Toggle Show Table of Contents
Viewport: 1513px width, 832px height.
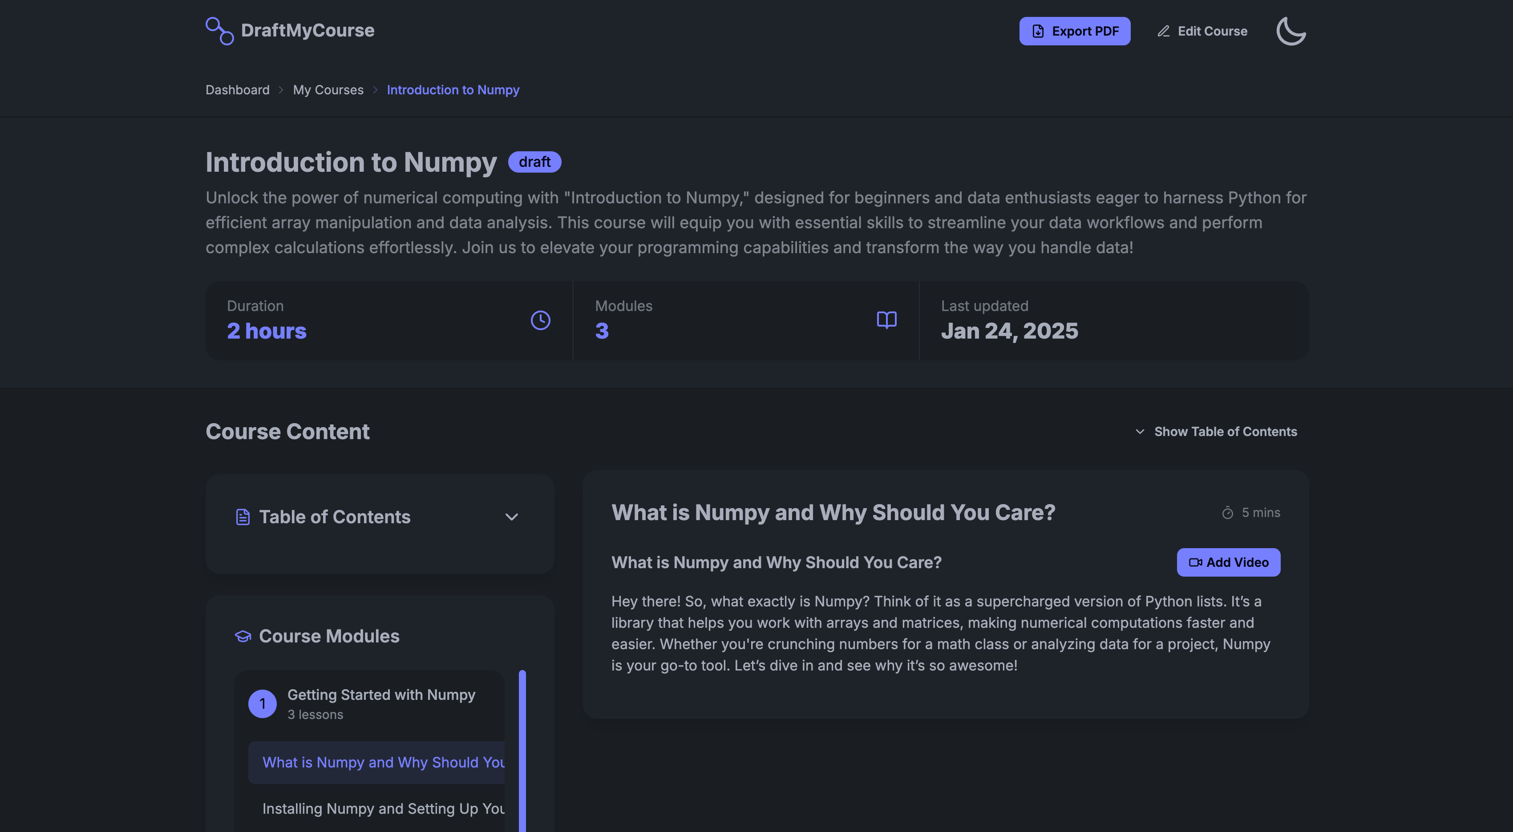tap(1215, 432)
